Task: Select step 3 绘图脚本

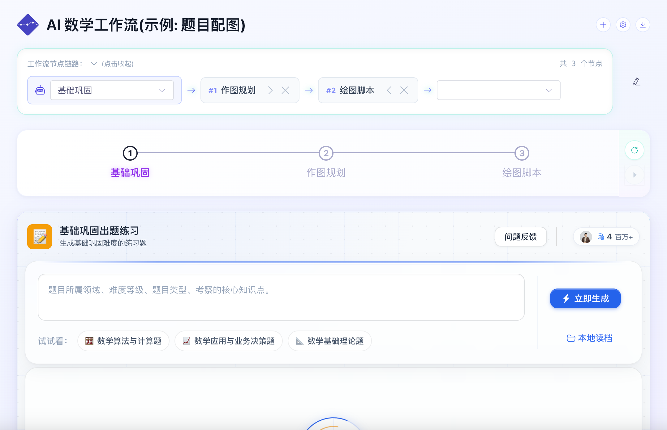Action: pos(522,162)
